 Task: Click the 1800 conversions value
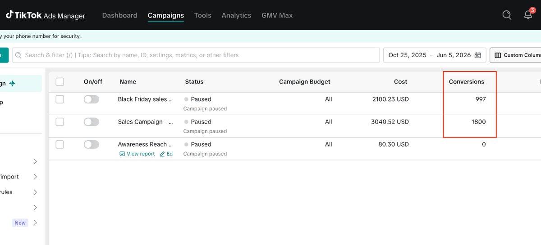(x=479, y=122)
